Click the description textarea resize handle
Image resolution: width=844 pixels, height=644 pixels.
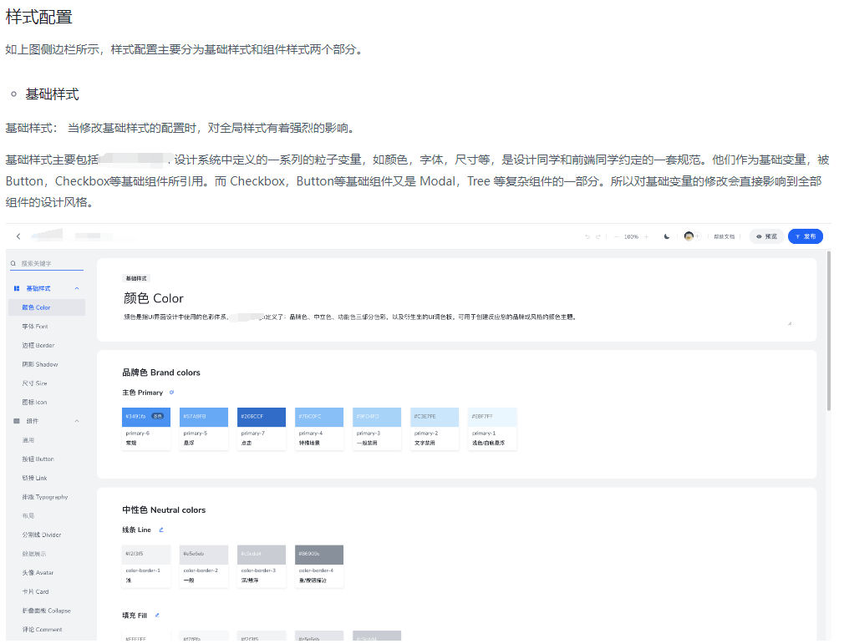click(790, 323)
